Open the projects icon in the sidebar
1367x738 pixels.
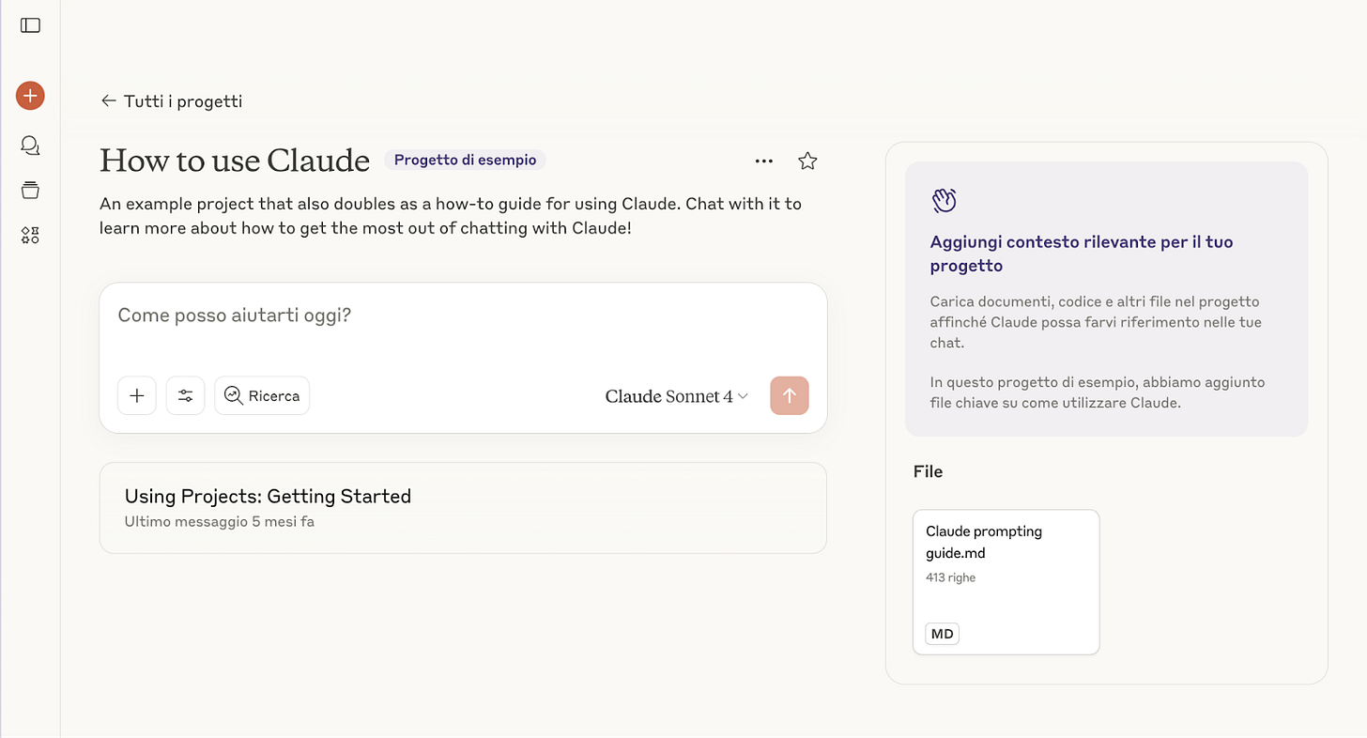[x=30, y=191]
